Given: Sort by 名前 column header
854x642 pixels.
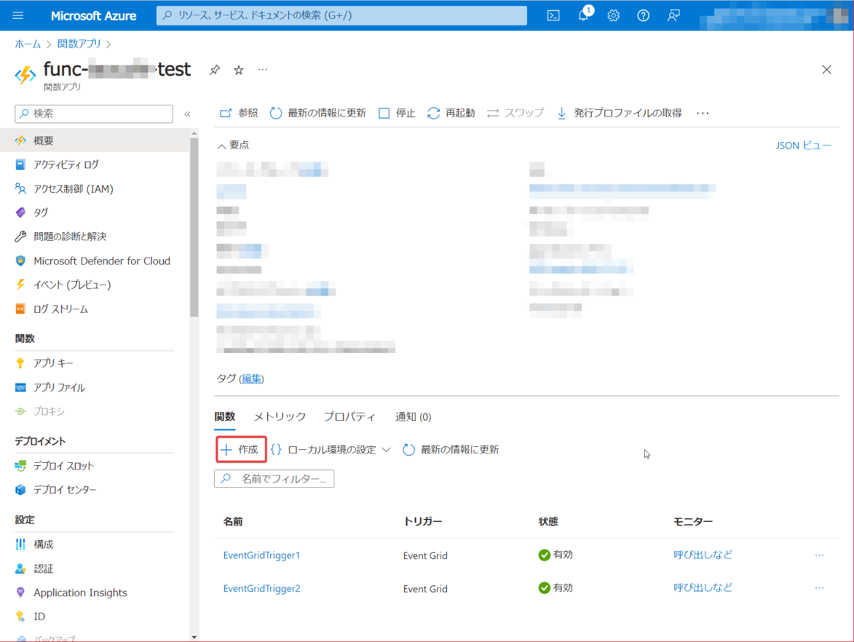Looking at the screenshot, I should pyautogui.click(x=233, y=521).
